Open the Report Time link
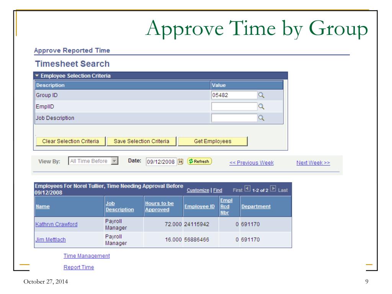 [x=79, y=267]
